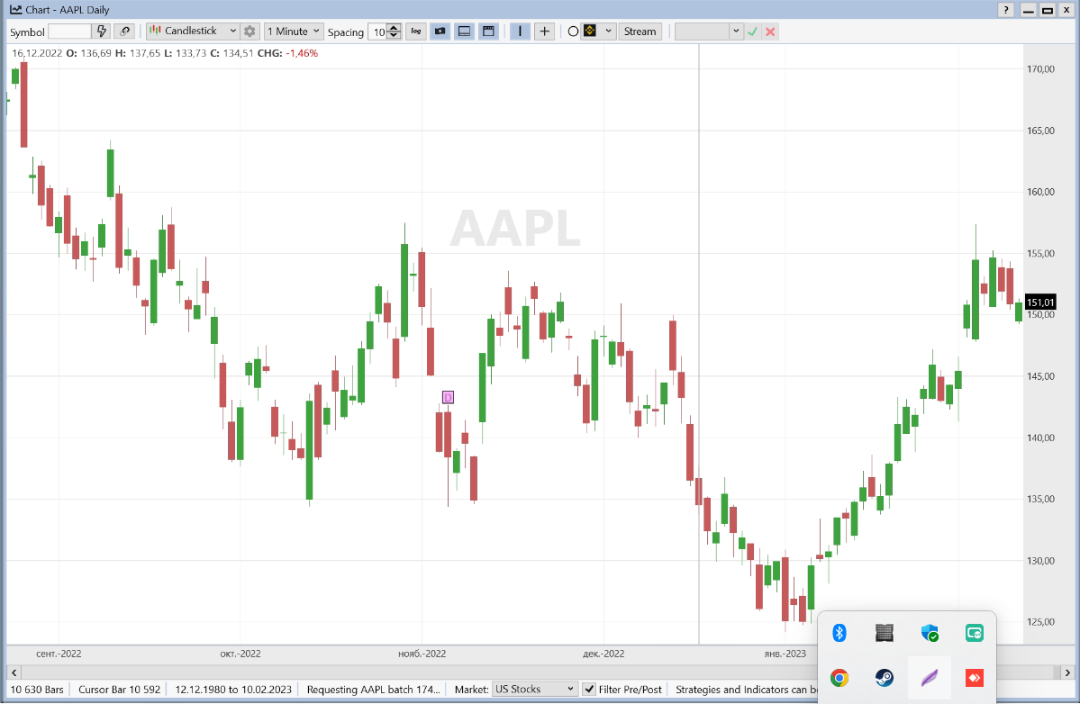
Task: Open the red AnyDesk tray icon
Action: pos(974,678)
